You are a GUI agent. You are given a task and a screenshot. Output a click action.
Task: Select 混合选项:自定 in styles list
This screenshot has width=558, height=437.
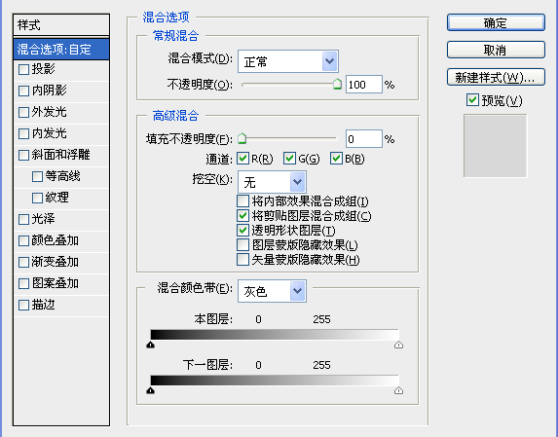[61, 49]
